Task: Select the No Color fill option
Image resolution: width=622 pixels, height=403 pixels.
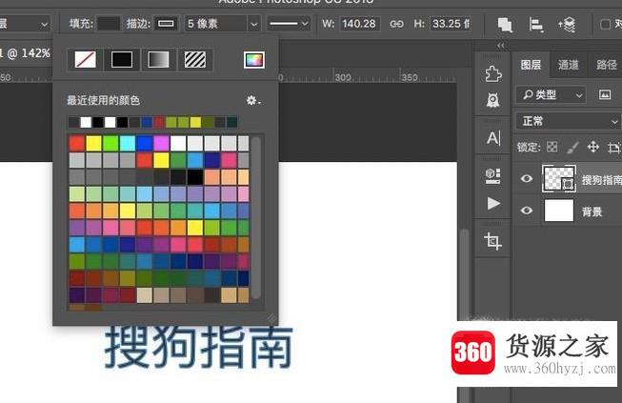Action: (x=86, y=60)
